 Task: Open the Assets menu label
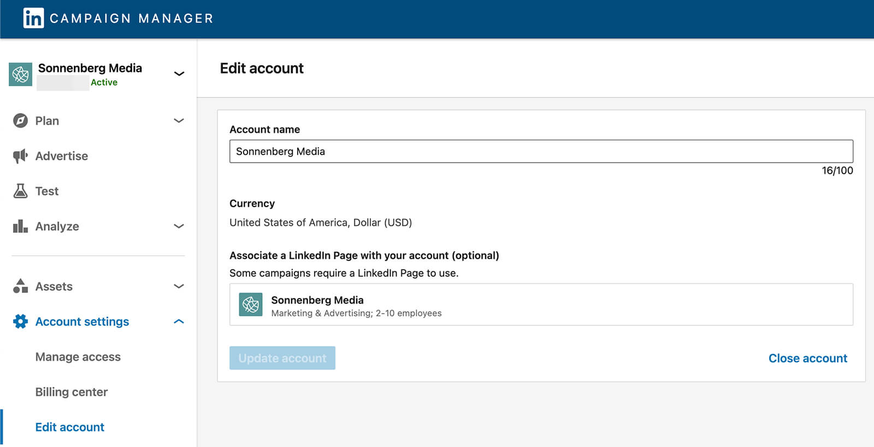click(54, 286)
